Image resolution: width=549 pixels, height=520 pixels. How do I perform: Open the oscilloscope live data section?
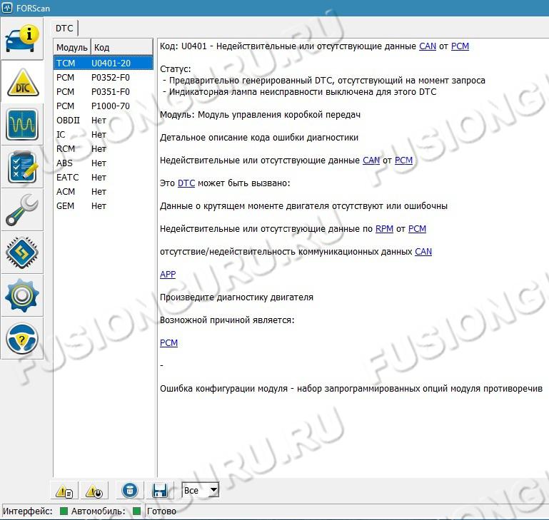tap(22, 125)
